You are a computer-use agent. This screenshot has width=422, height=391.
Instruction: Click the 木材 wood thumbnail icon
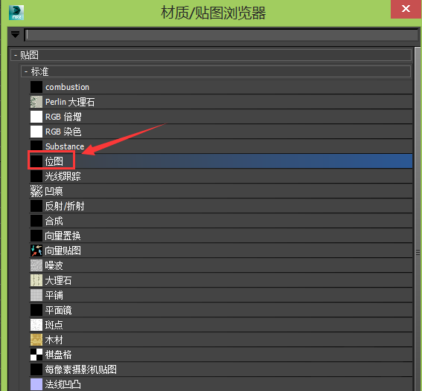36,340
